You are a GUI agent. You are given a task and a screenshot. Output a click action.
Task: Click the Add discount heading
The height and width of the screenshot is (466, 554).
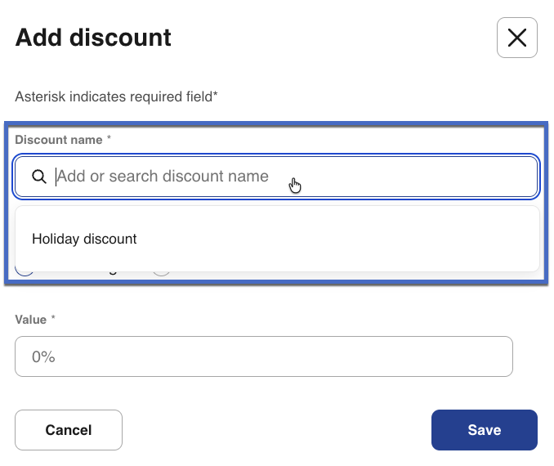point(93,38)
